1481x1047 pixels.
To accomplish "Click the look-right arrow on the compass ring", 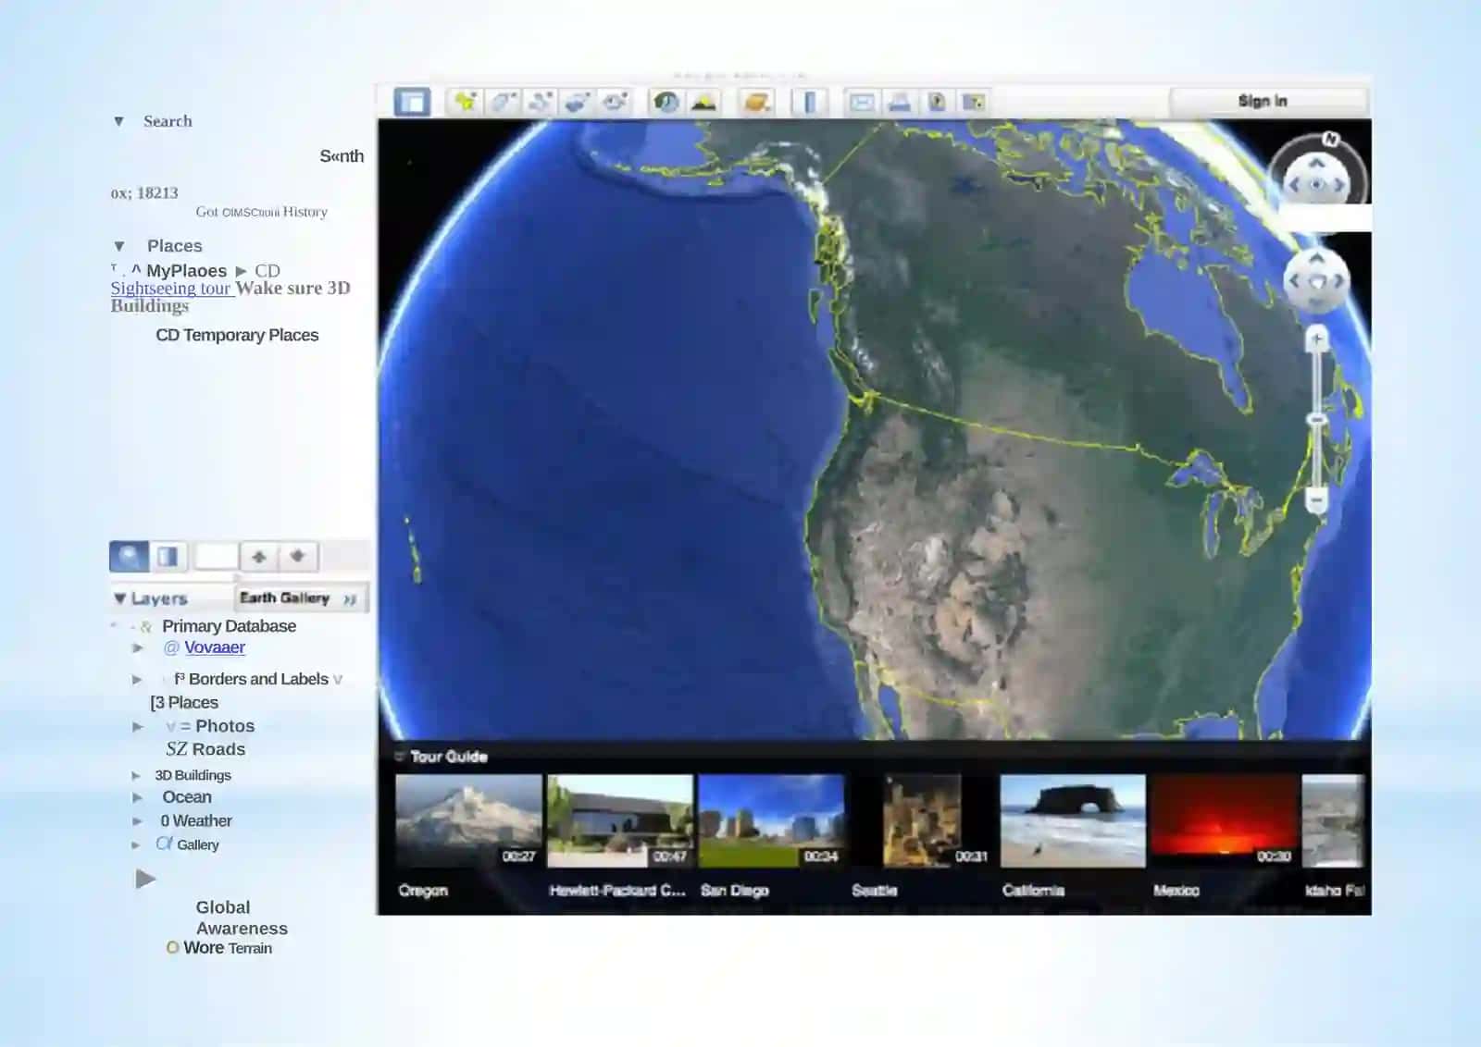I will coord(1338,185).
